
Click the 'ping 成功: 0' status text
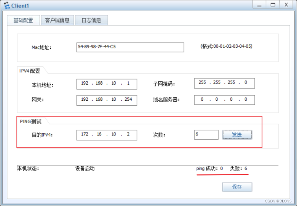pyautogui.click(x=209, y=168)
